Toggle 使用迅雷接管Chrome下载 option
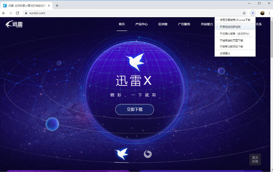This screenshot has height=172, width=273. click(x=235, y=20)
